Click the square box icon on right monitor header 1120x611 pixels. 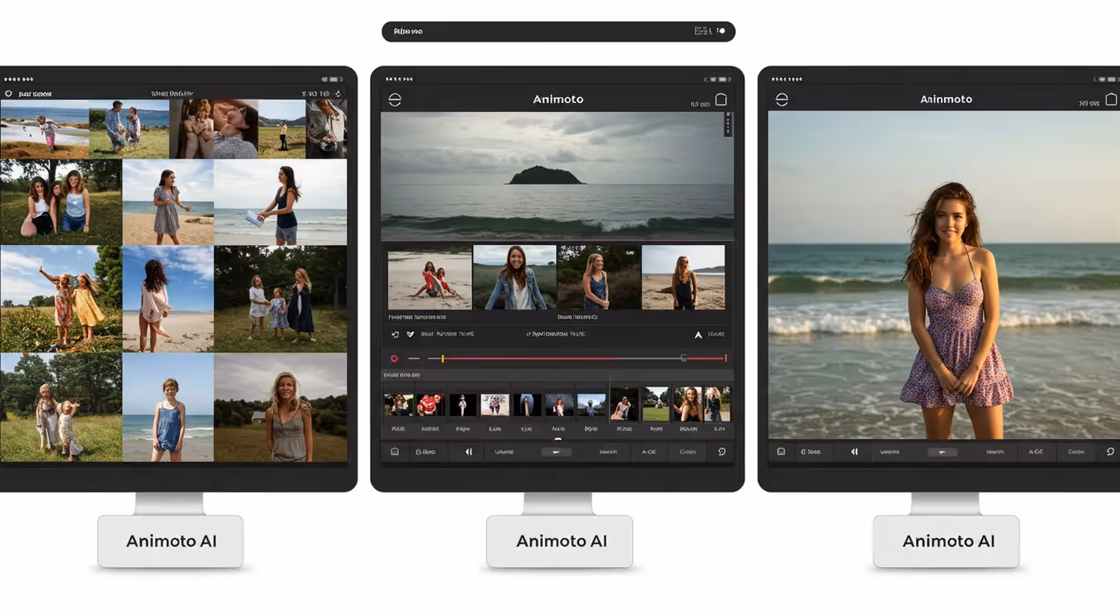click(1111, 100)
